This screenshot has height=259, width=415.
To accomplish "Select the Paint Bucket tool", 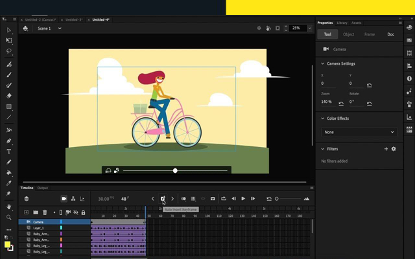I will (x=9, y=173).
